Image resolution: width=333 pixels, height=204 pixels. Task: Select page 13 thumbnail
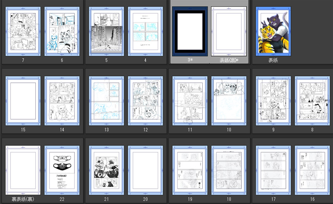coord(107,101)
